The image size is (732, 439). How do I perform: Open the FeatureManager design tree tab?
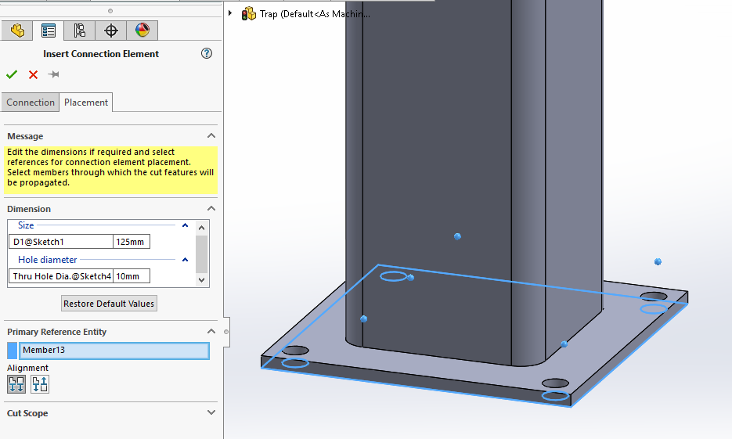[x=17, y=31]
